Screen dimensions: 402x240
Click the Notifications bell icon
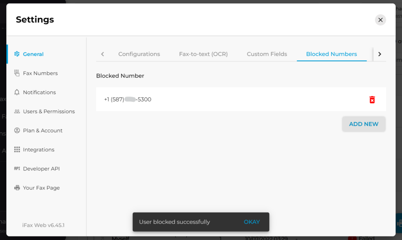click(x=17, y=92)
